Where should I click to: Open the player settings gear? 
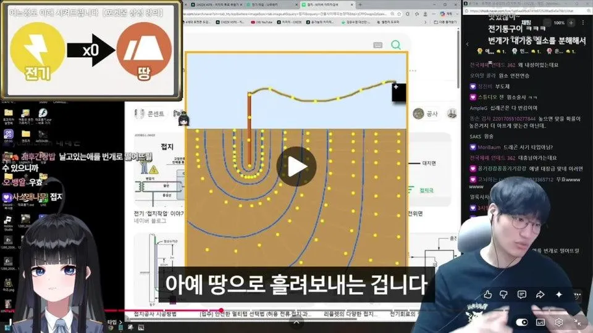click(559, 322)
